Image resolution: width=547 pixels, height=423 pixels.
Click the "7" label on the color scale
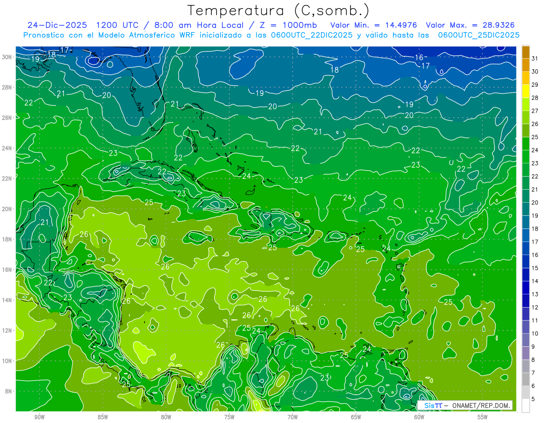point(533,373)
